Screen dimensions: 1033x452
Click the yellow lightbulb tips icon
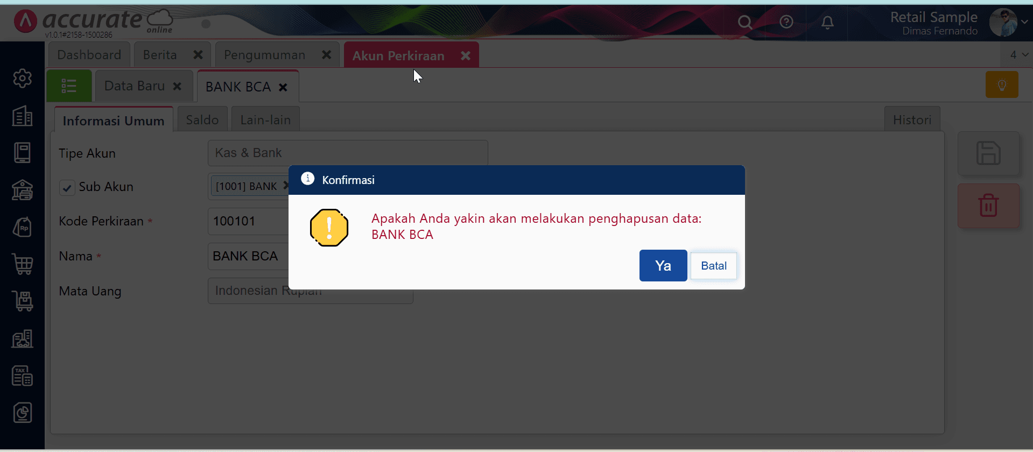(1002, 84)
